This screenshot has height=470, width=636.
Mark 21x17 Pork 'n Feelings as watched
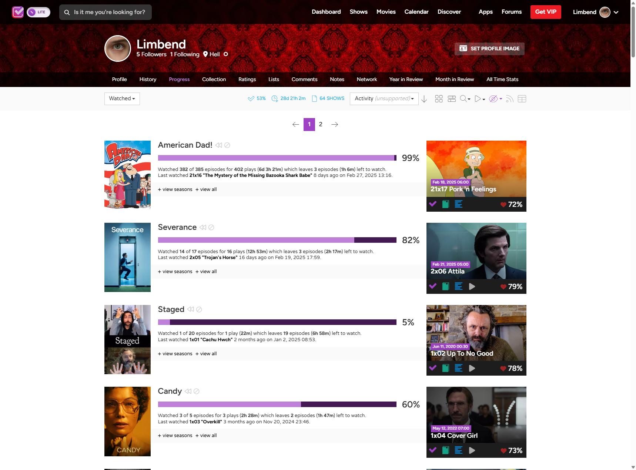pyautogui.click(x=433, y=204)
